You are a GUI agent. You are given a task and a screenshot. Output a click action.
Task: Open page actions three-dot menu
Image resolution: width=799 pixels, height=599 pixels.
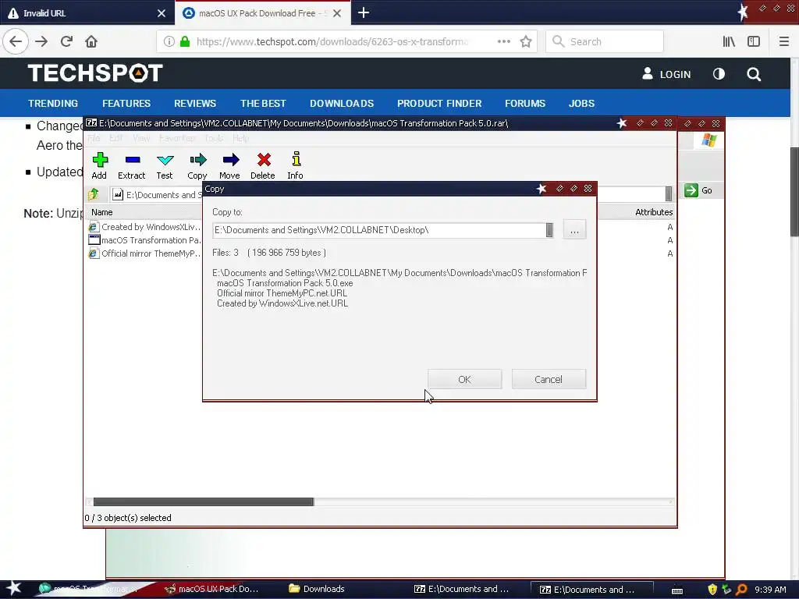(x=504, y=41)
